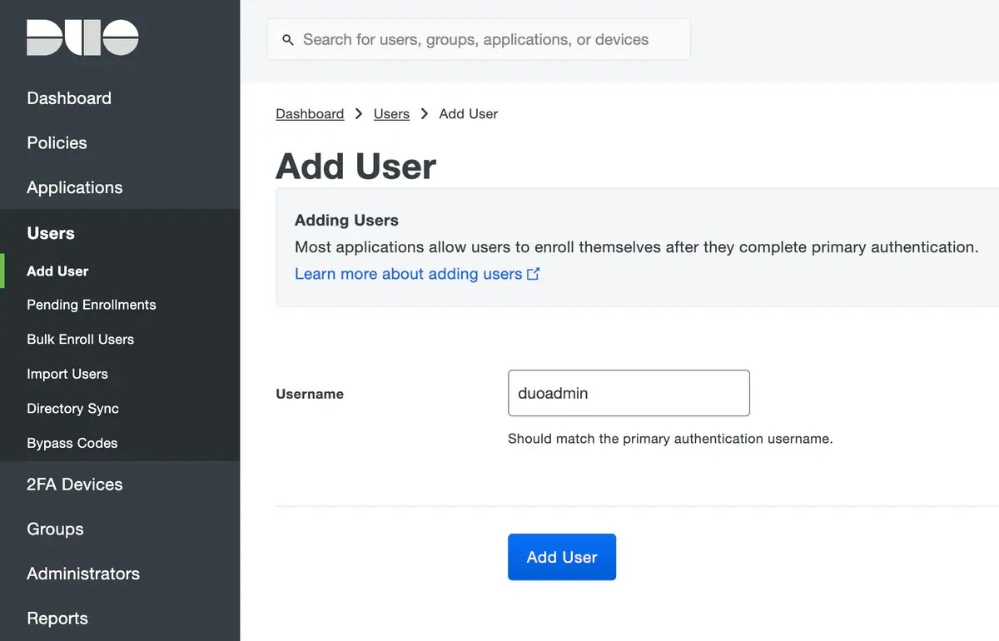The height and width of the screenshot is (641, 999).
Task: Open the Groups section
Action: pyautogui.click(x=55, y=529)
